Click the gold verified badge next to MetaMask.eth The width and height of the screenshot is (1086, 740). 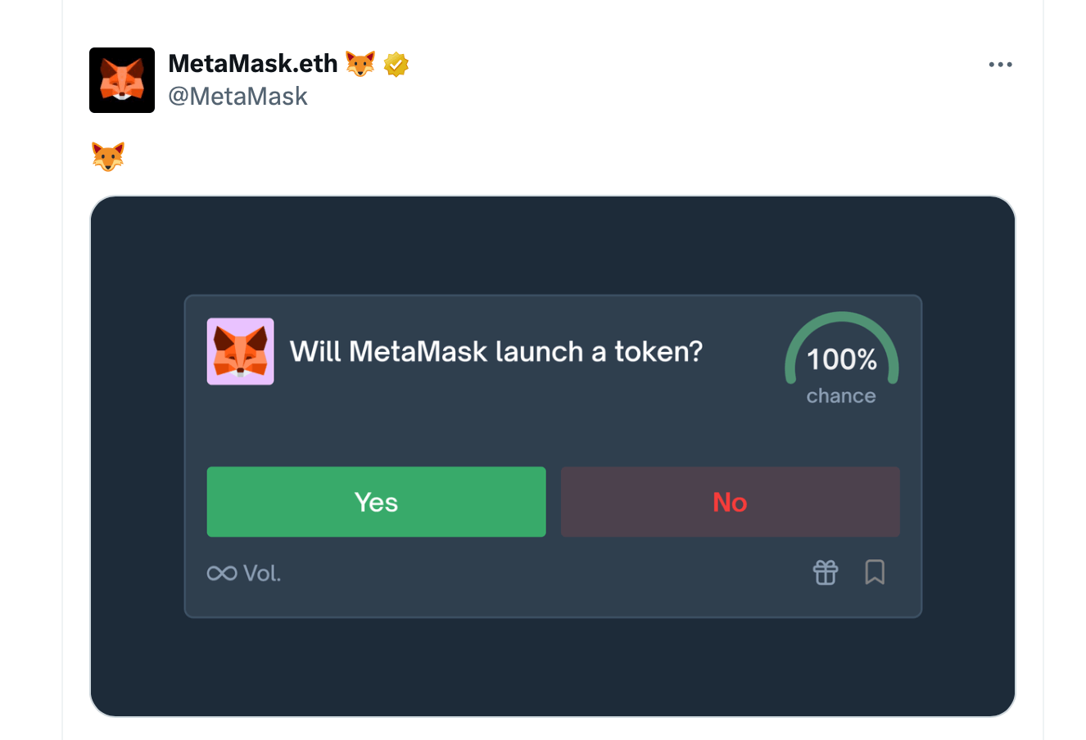(x=396, y=64)
